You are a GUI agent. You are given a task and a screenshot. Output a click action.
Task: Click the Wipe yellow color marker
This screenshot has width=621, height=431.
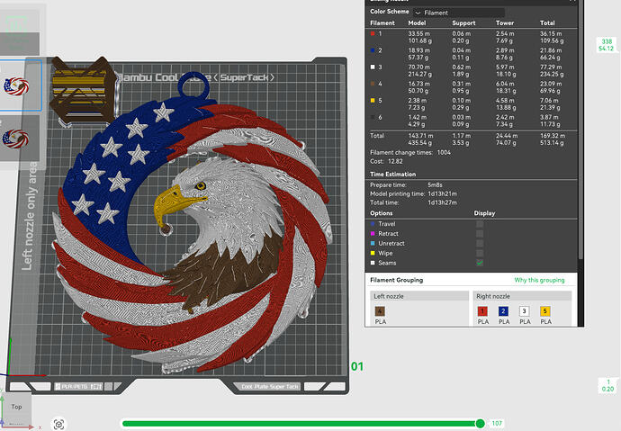click(373, 253)
